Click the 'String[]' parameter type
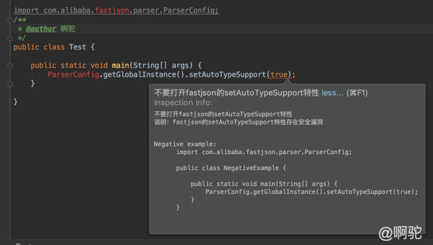 coord(151,65)
